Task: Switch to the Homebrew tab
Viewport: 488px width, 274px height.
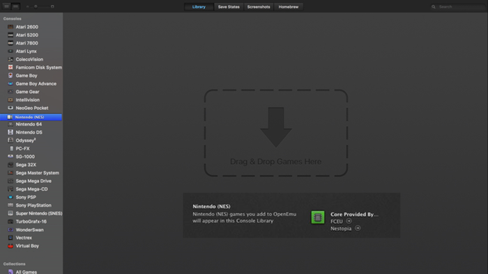Action: point(289,7)
